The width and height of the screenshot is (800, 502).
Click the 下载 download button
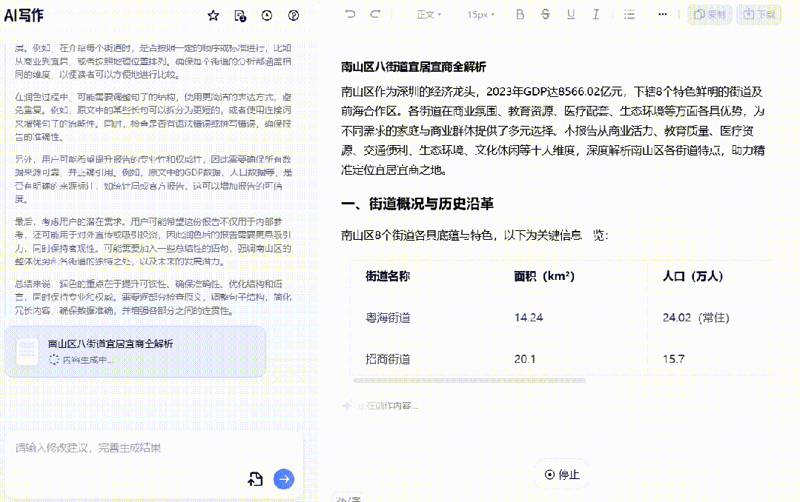click(760, 14)
